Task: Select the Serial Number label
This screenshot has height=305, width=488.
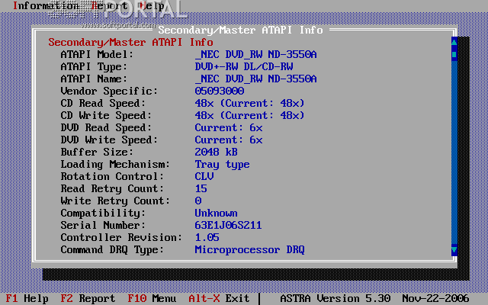Action: (103, 225)
